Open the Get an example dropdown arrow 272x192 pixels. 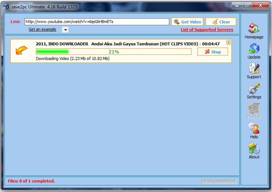point(65,30)
